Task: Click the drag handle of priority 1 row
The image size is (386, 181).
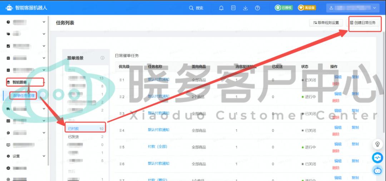Action: click(120, 80)
